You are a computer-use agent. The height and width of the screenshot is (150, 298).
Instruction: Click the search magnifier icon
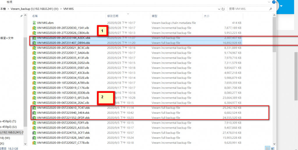(x=271, y=9)
